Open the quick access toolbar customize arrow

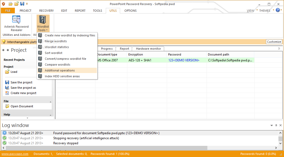pos(27,4)
